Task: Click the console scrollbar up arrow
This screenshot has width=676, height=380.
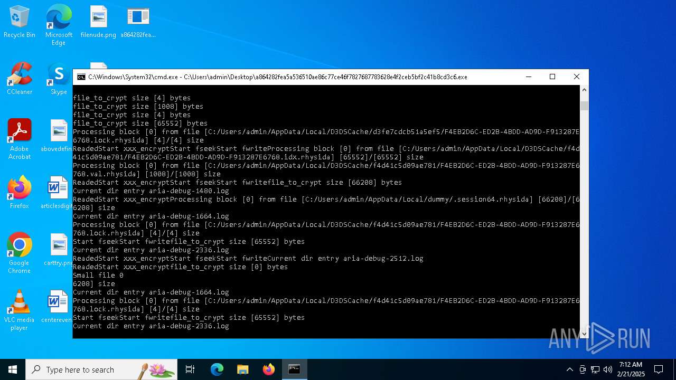Action: point(584,90)
